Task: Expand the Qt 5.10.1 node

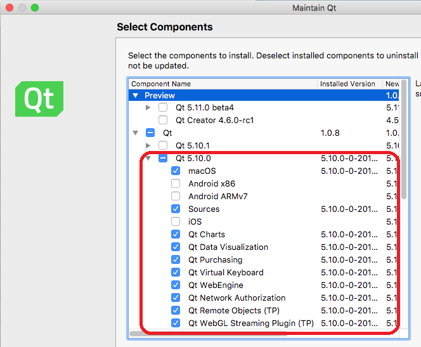Action: (x=148, y=145)
